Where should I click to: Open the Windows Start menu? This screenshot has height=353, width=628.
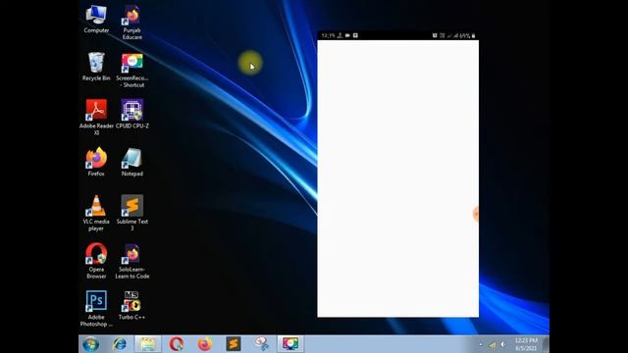point(91,344)
